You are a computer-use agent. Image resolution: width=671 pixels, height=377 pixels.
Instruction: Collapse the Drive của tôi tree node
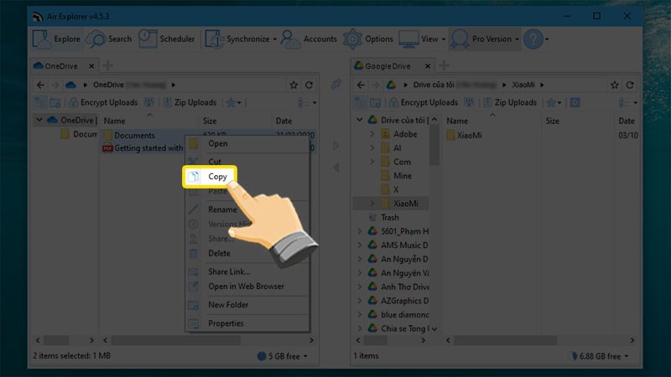tap(360, 120)
